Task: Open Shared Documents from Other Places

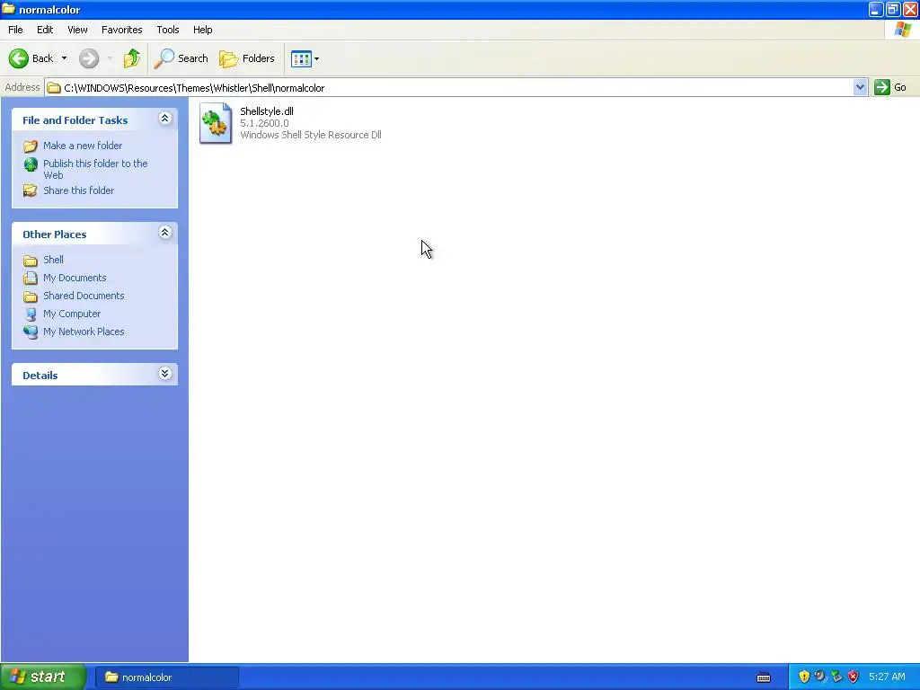Action: click(84, 296)
